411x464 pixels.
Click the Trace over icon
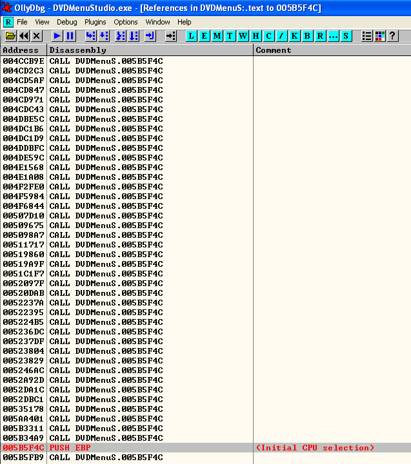pyautogui.click(x=134, y=36)
